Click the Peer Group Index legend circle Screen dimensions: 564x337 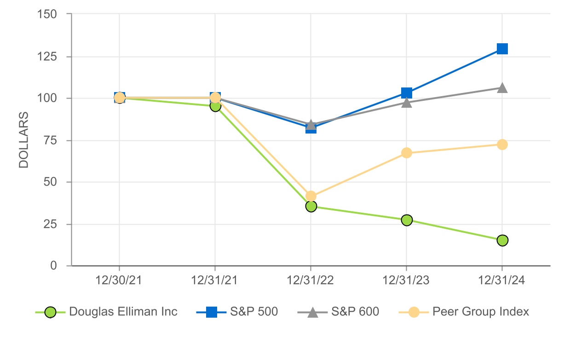click(x=414, y=312)
